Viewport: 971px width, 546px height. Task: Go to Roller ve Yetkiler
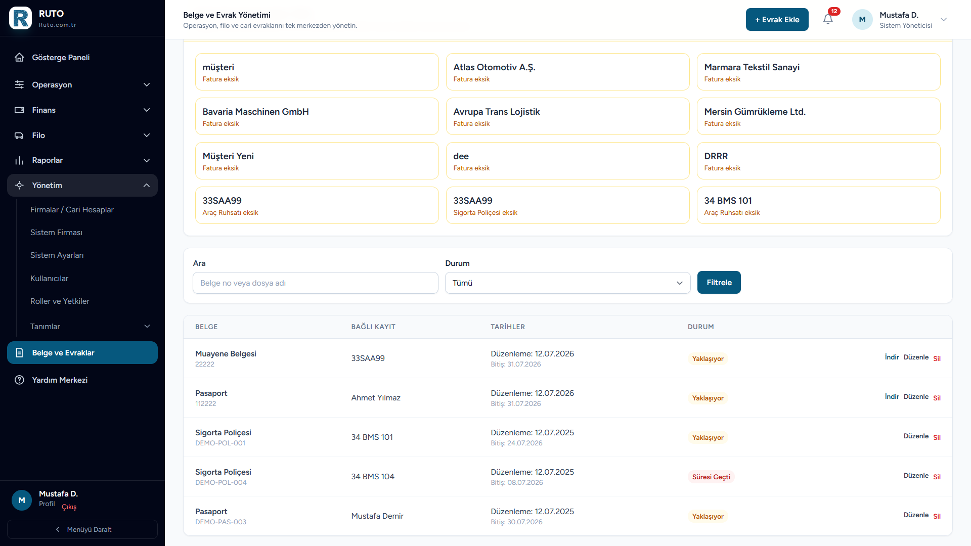(60, 301)
